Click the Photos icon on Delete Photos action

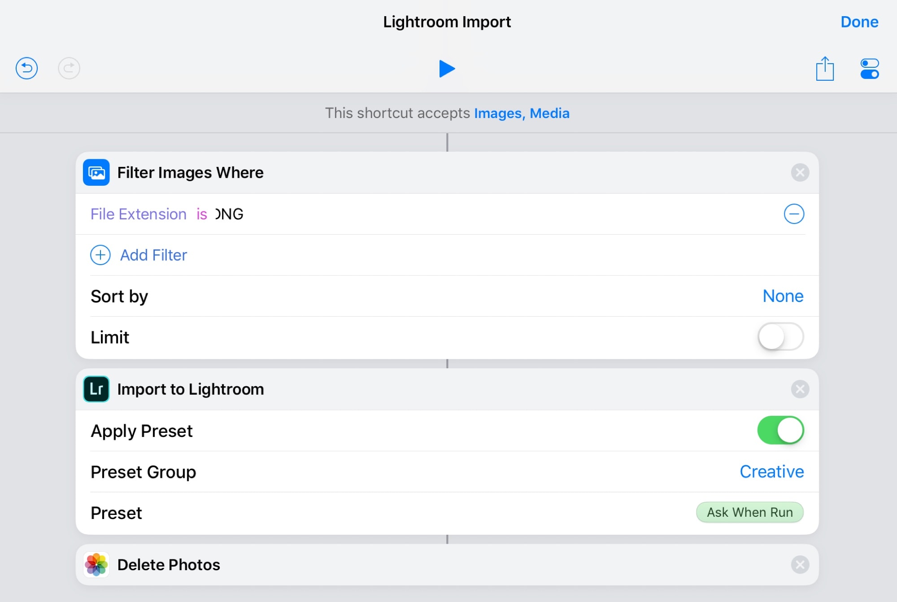[x=96, y=565]
